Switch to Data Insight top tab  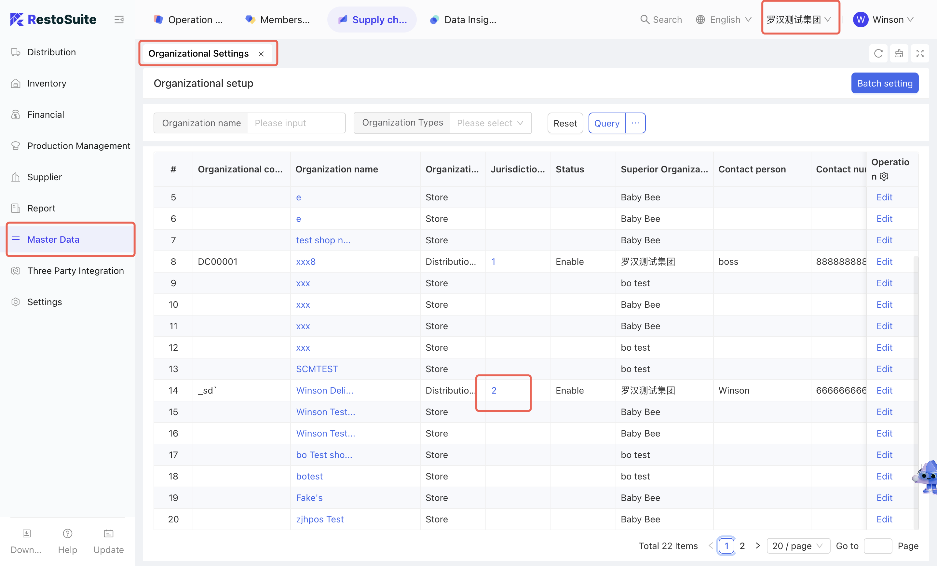[x=463, y=20]
